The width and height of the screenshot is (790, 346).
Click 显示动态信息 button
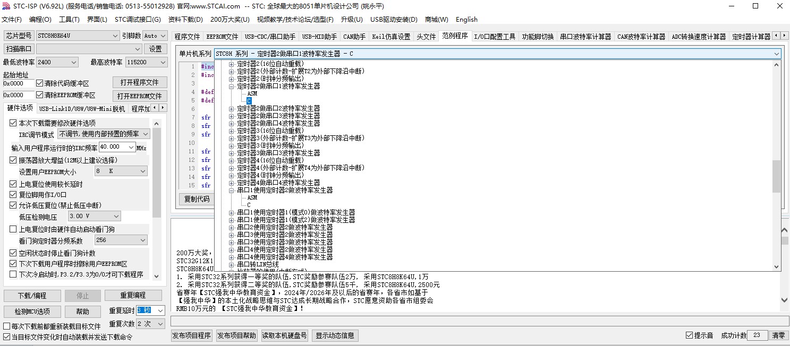point(335,335)
